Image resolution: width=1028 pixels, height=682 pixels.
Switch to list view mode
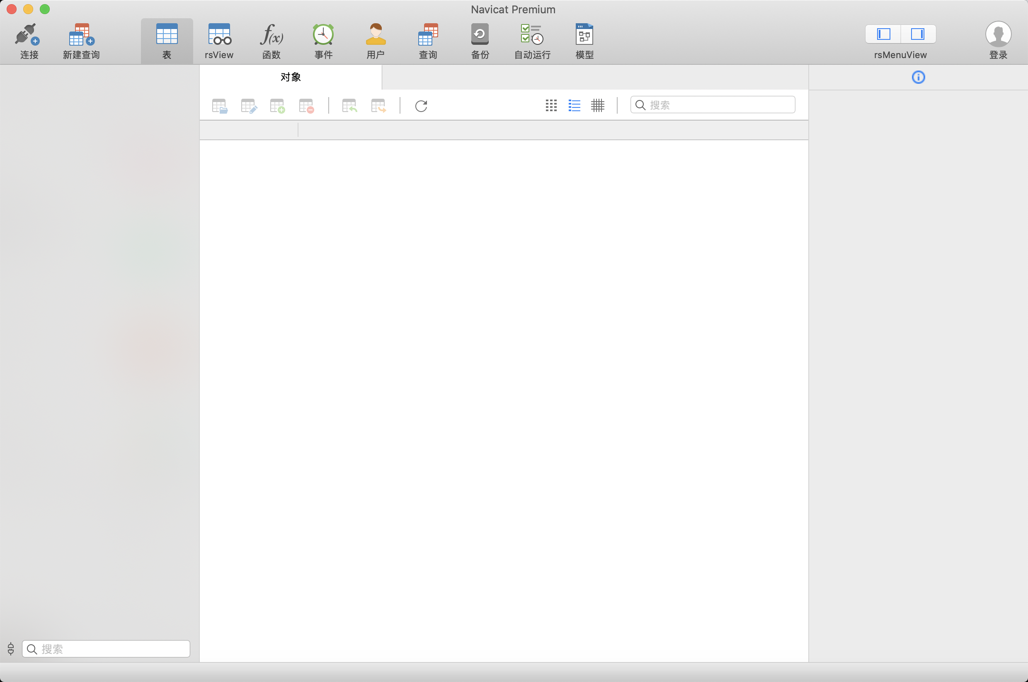click(x=574, y=105)
